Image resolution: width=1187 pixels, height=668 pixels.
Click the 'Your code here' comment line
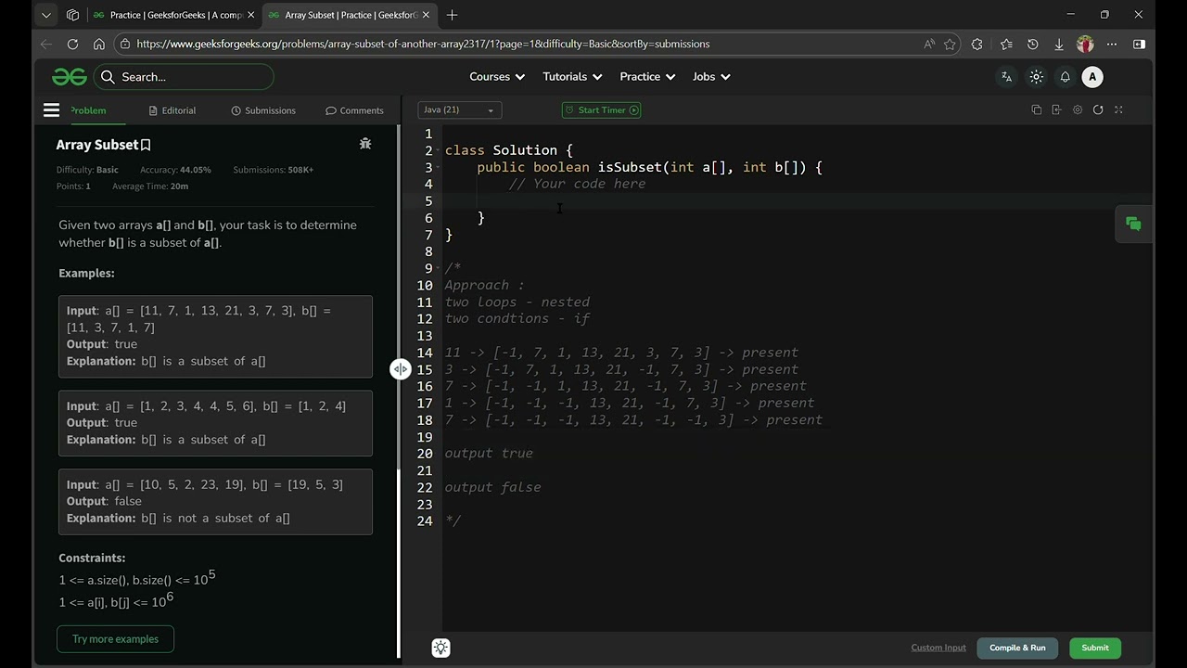click(577, 184)
